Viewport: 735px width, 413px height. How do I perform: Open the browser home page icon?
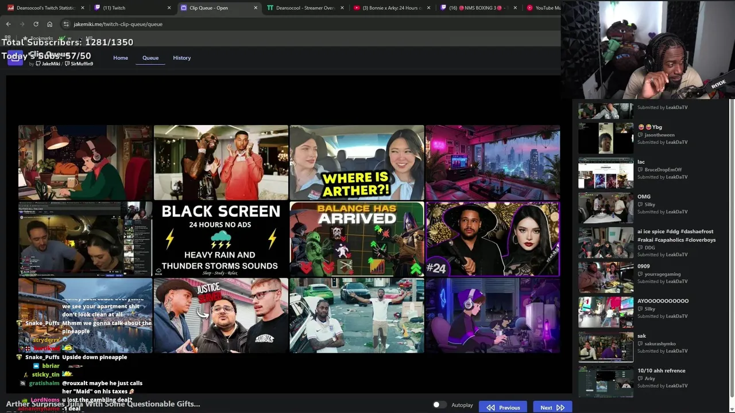tap(49, 24)
